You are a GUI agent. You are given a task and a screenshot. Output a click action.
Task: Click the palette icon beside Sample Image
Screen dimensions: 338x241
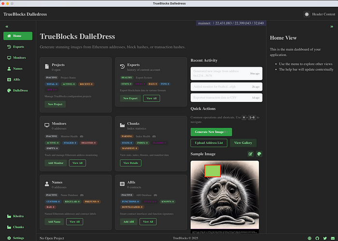pyautogui.click(x=259, y=154)
